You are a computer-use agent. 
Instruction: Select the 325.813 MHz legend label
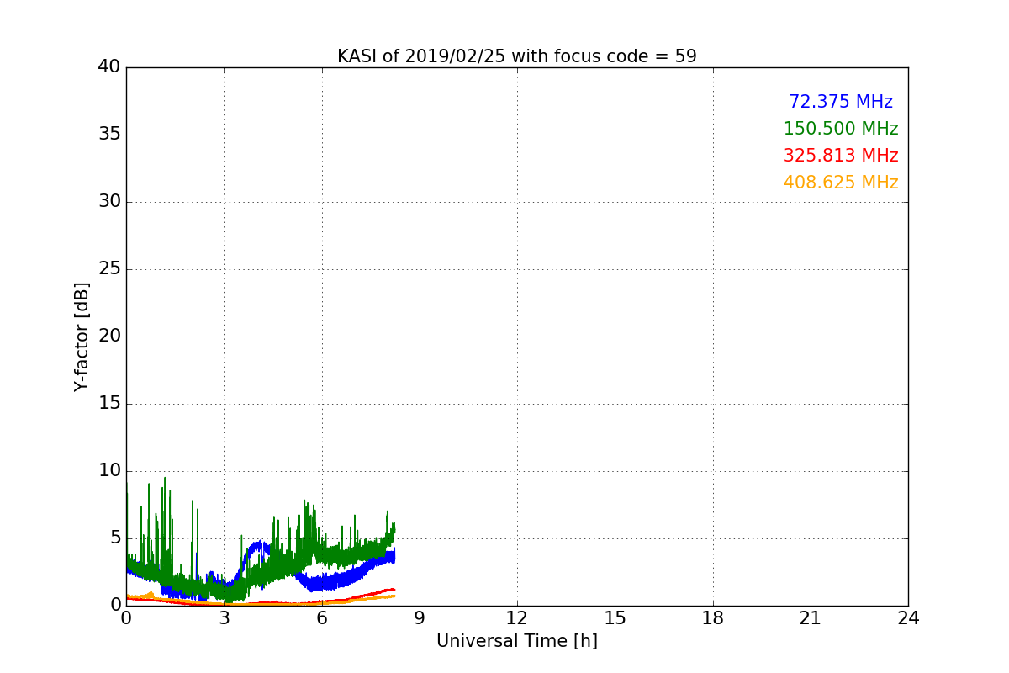coord(841,156)
